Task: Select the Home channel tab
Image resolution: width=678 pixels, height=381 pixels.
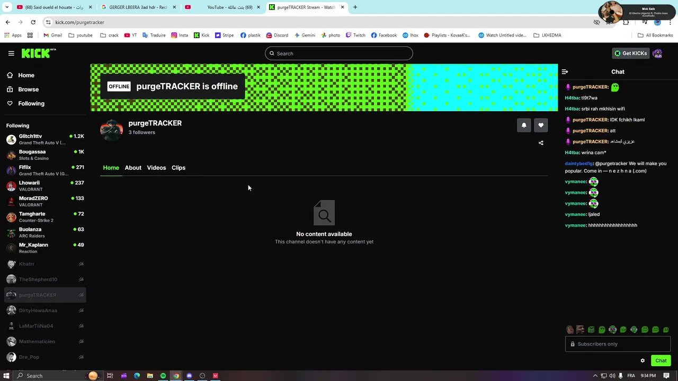Action: (111, 168)
